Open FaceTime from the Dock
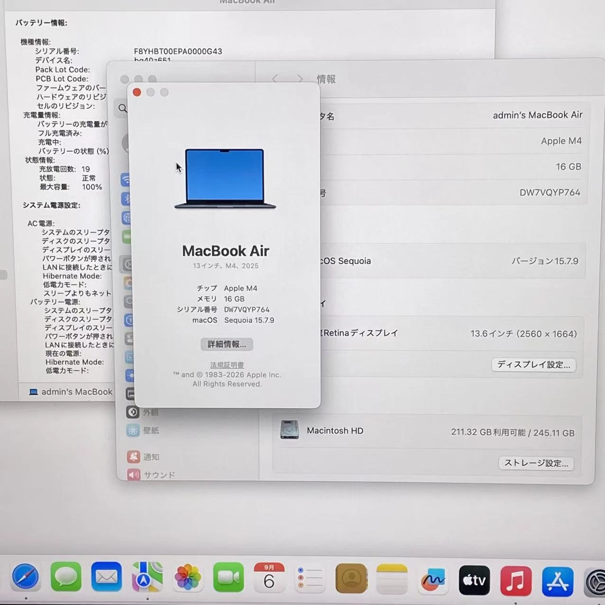Image resolution: width=605 pixels, height=605 pixels. 229,577
